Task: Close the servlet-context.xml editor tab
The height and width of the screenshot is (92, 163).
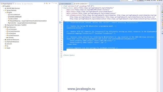Action: pyautogui.click(x=88, y=4)
